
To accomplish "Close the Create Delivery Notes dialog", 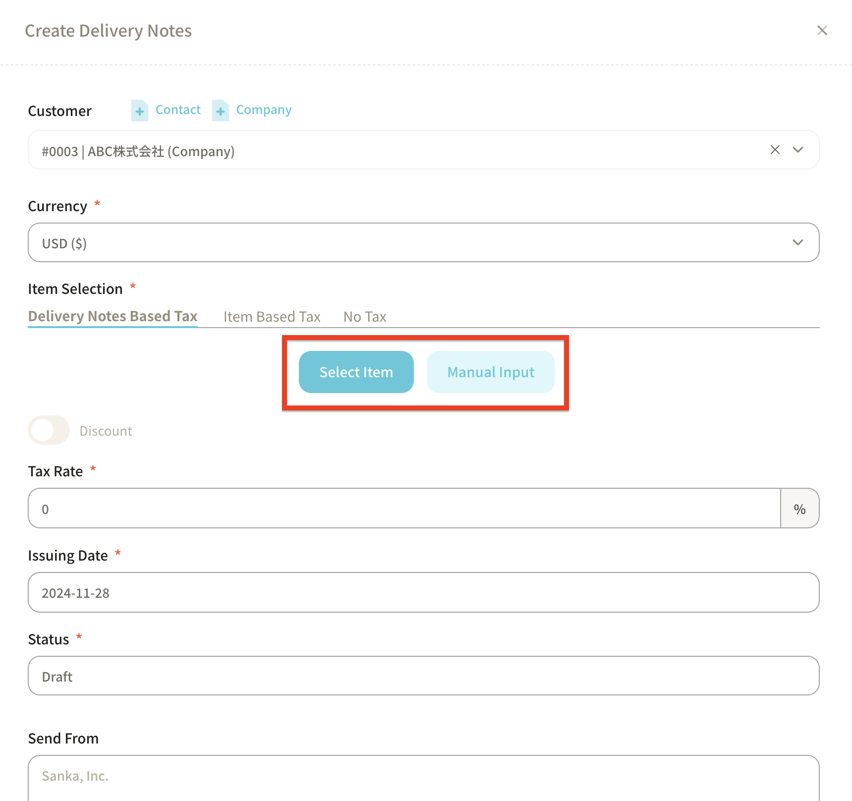I will (x=822, y=31).
